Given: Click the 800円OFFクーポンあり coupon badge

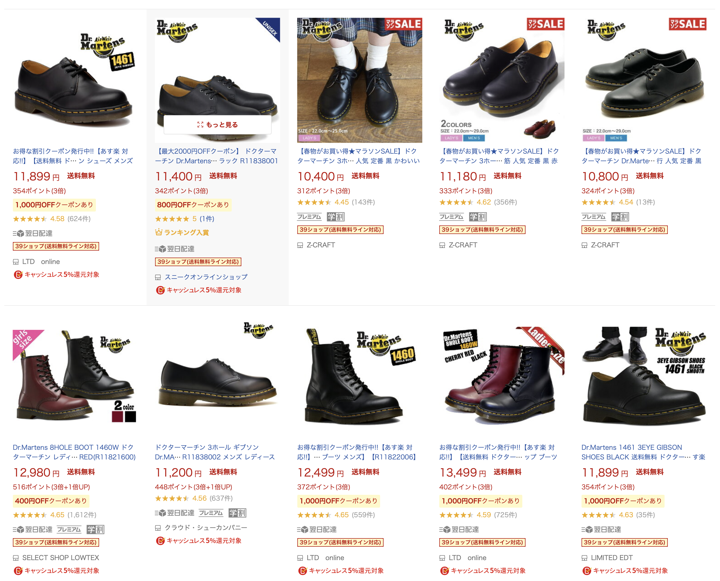Looking at the screenshot, I should tap(193, 205).
